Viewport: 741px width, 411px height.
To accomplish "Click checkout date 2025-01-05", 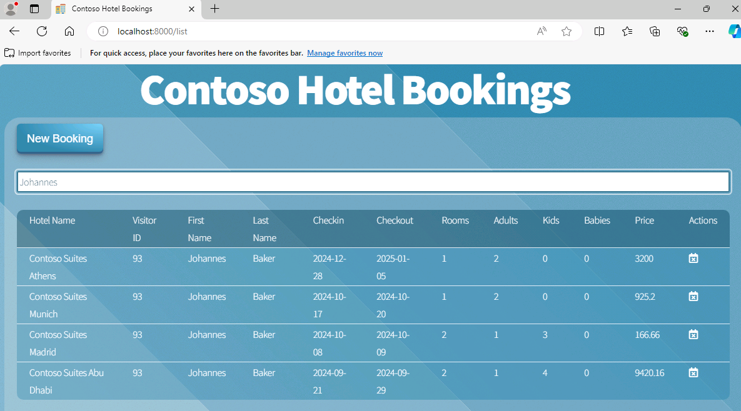I will click(x=393, y=267).
